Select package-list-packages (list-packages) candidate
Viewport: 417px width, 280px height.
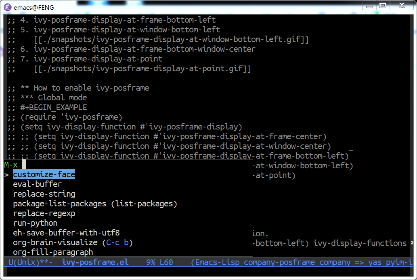[95, 204]
